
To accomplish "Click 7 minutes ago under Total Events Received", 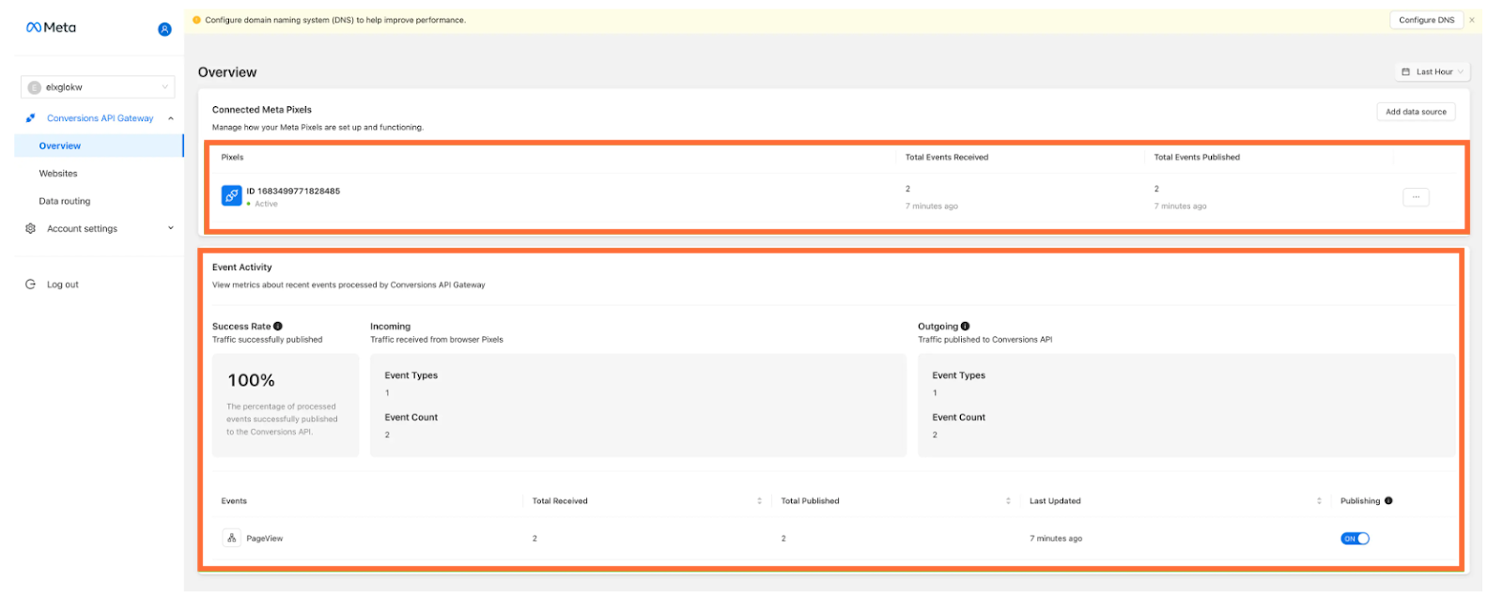I will (932, 207).
